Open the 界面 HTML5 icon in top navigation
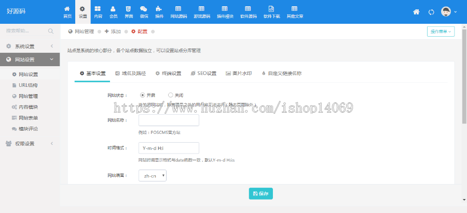 (128, 9)
